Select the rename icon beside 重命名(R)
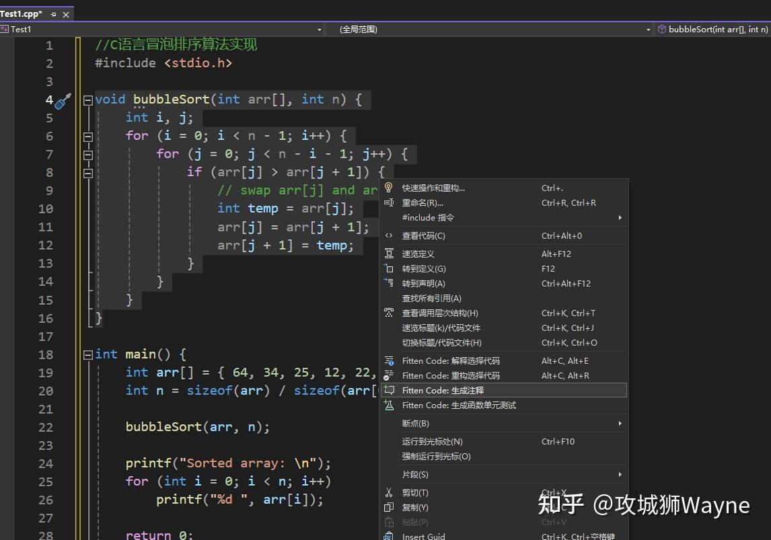The width and height of the screenshot is (771, 540). pos(389,202)
